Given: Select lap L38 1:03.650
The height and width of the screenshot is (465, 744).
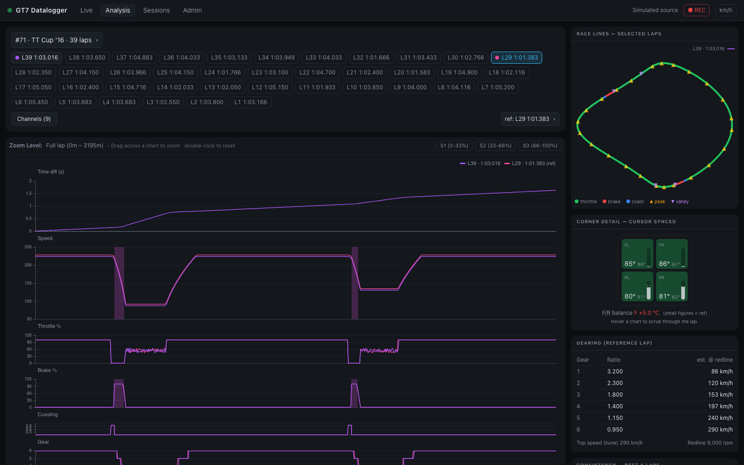Looking at the screenshot, I should click(x=87, y=58).
